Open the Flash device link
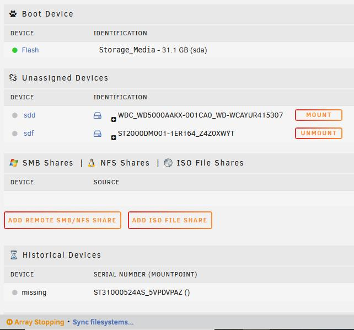This screenshot has width=354, height=330. click(x=30, y=50)
